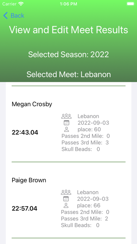Tap View and Edit Meet Results title
This screenshot has height=244, width=137.
point(68,29)
